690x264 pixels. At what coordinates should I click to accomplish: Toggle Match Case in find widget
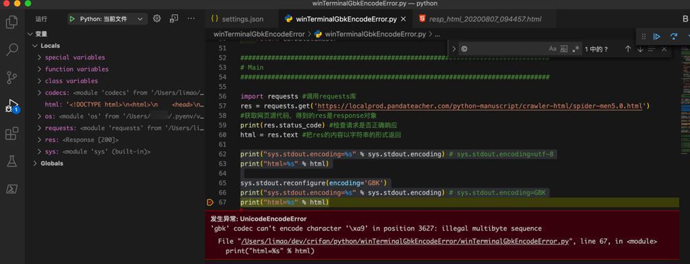[553, 49]
